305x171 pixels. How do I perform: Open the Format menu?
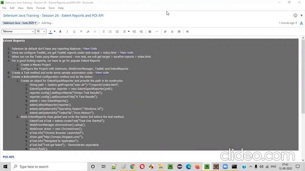pyautogui.click(x=41, y=8)
